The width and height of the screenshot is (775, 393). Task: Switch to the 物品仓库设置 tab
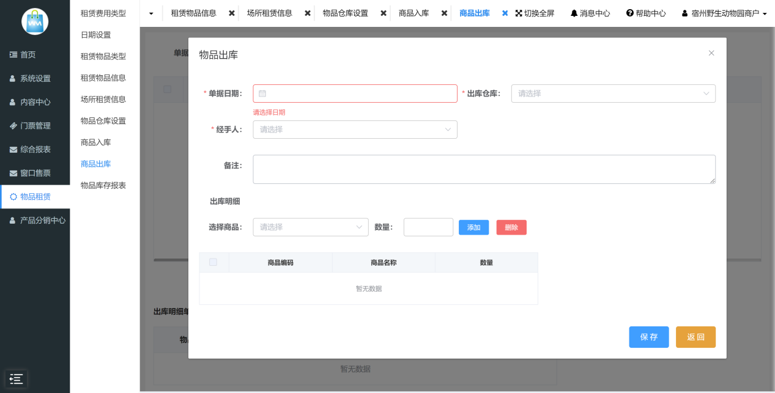(x=345, y=13)
